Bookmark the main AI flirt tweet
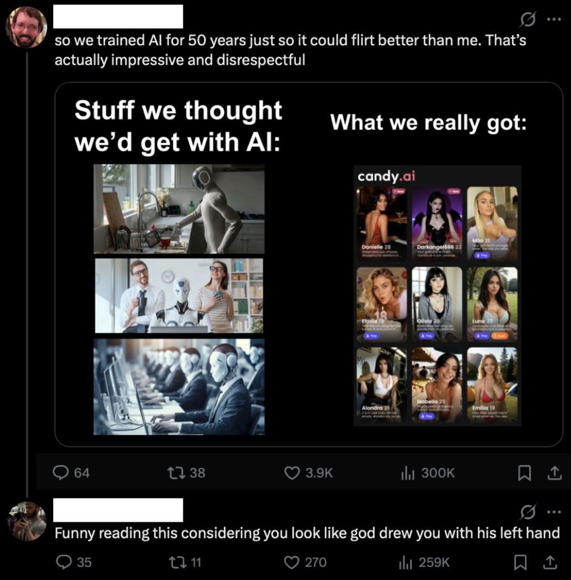Image resolution: width=571 pixels, height=580 pixels. pyautogui.click(x=524, y=473)
